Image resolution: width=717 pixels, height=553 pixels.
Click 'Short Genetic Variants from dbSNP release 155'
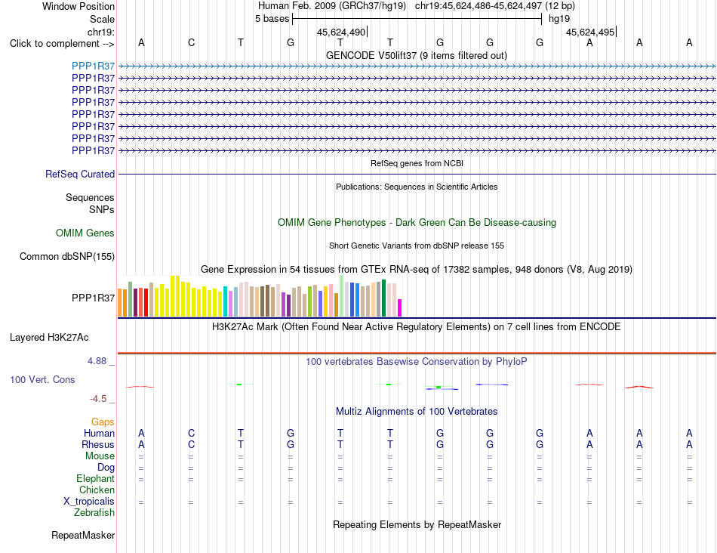(417, 246)
